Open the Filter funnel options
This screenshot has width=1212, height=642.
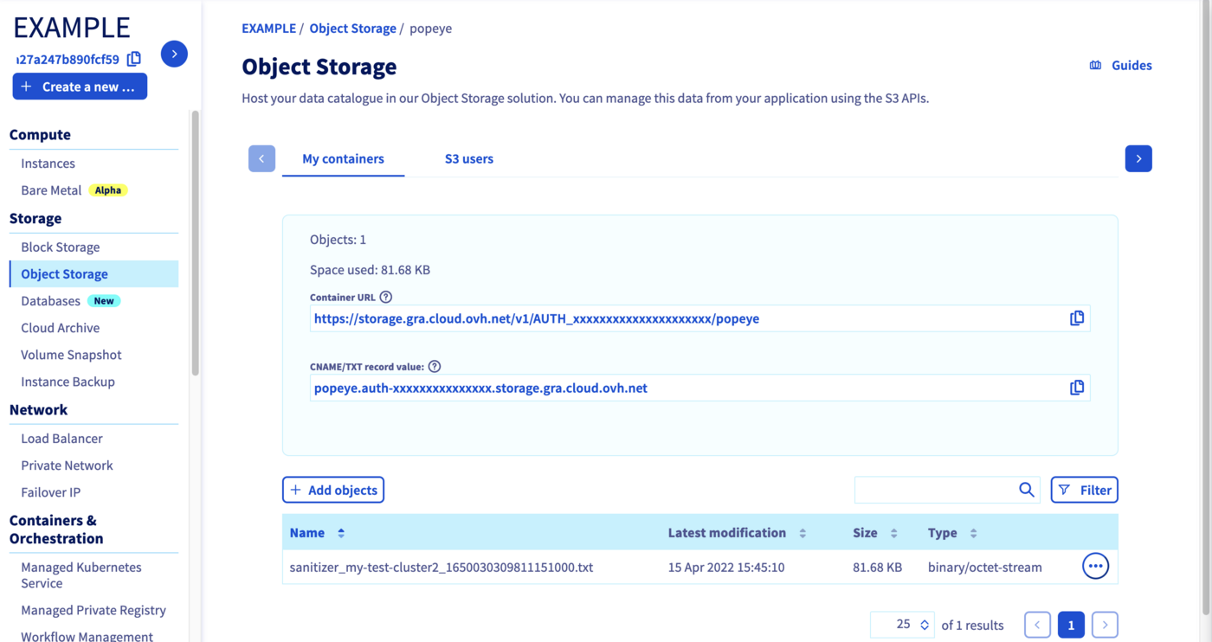pos(1084,489)
